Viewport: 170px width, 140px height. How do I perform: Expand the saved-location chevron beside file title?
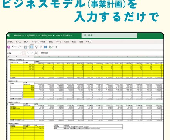pos(72,35)
